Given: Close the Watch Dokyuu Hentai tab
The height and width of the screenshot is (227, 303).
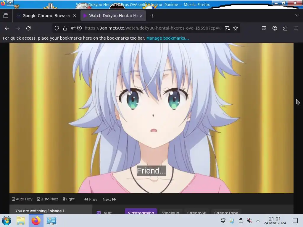Looking at the screenshot, I should click(141, 16).
